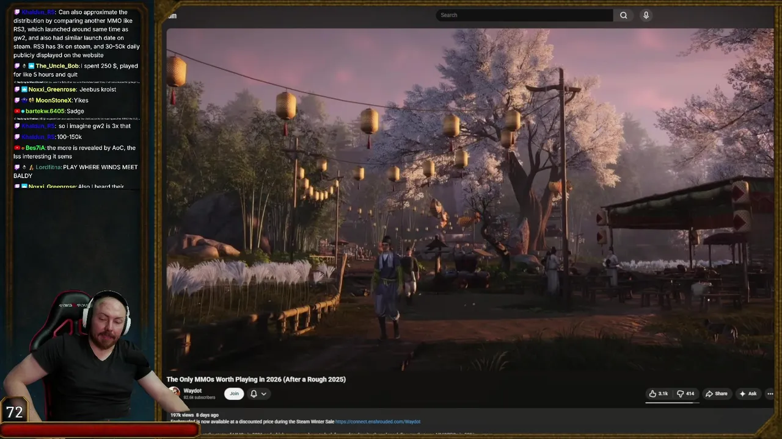Image resolution: width=782 pixels, height=439 pixels.
Task: Click the Ask AI button
Action: 748,394
